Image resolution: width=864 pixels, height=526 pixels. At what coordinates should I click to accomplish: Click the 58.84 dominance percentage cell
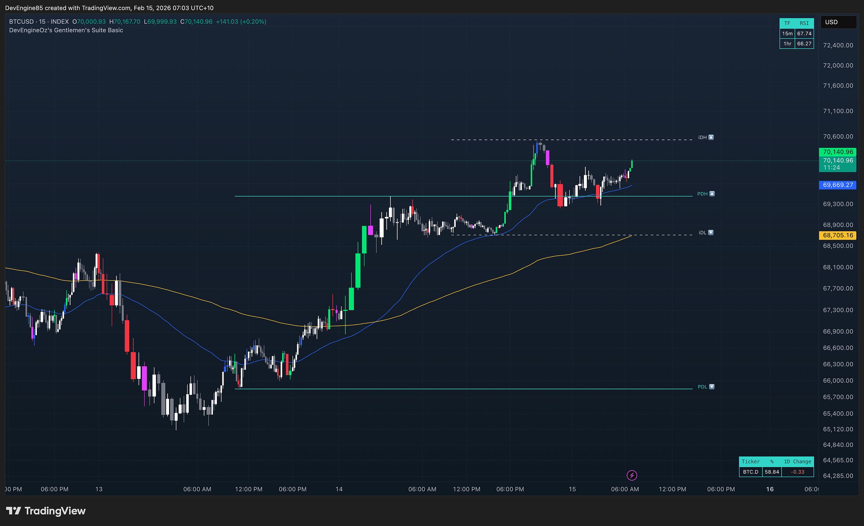pos(772,472)
